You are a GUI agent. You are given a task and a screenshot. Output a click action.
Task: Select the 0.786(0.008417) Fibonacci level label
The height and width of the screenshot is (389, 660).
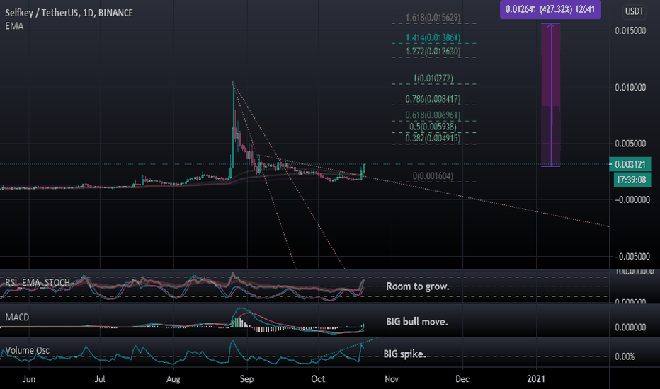(x=433, y=99)
